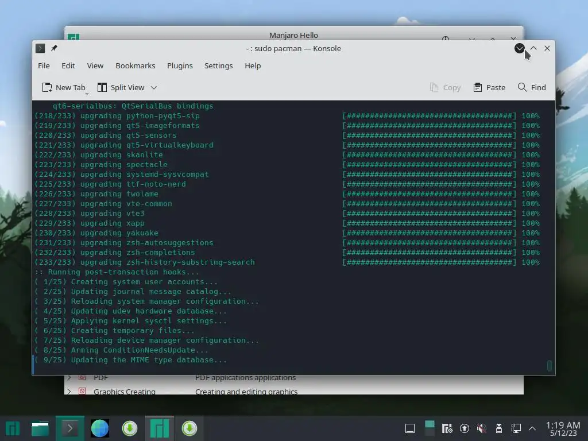Viewport: 588px width, 441px height.
Task: Open the network connections tray icon
Action: point(516,428)
